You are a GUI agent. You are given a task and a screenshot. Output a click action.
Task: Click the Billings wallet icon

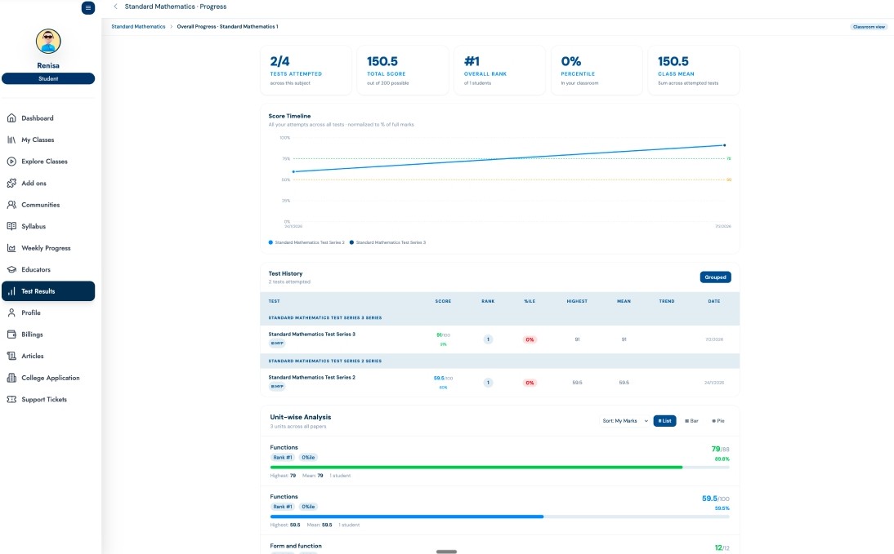click(11, 335)
